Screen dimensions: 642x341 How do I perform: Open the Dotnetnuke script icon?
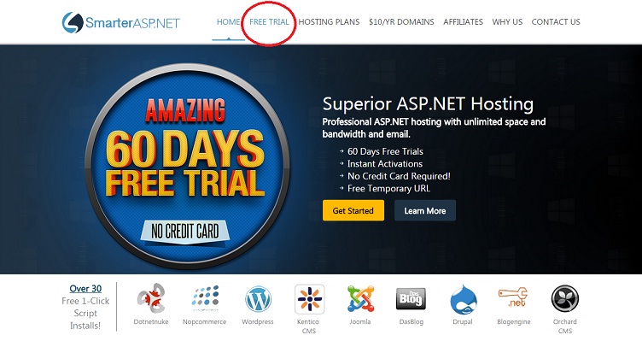click(x=151, y=298)
